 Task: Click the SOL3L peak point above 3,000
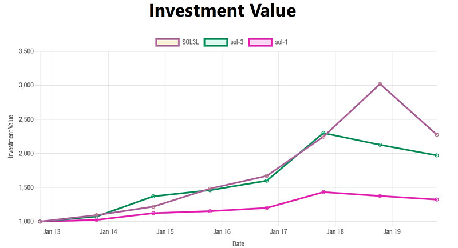(x=380, y=85)
